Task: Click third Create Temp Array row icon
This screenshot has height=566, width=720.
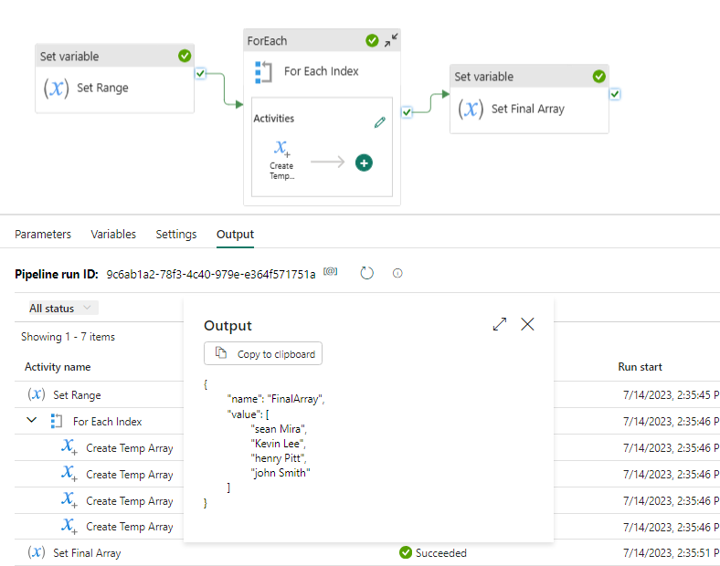Action: click(69, 500)
